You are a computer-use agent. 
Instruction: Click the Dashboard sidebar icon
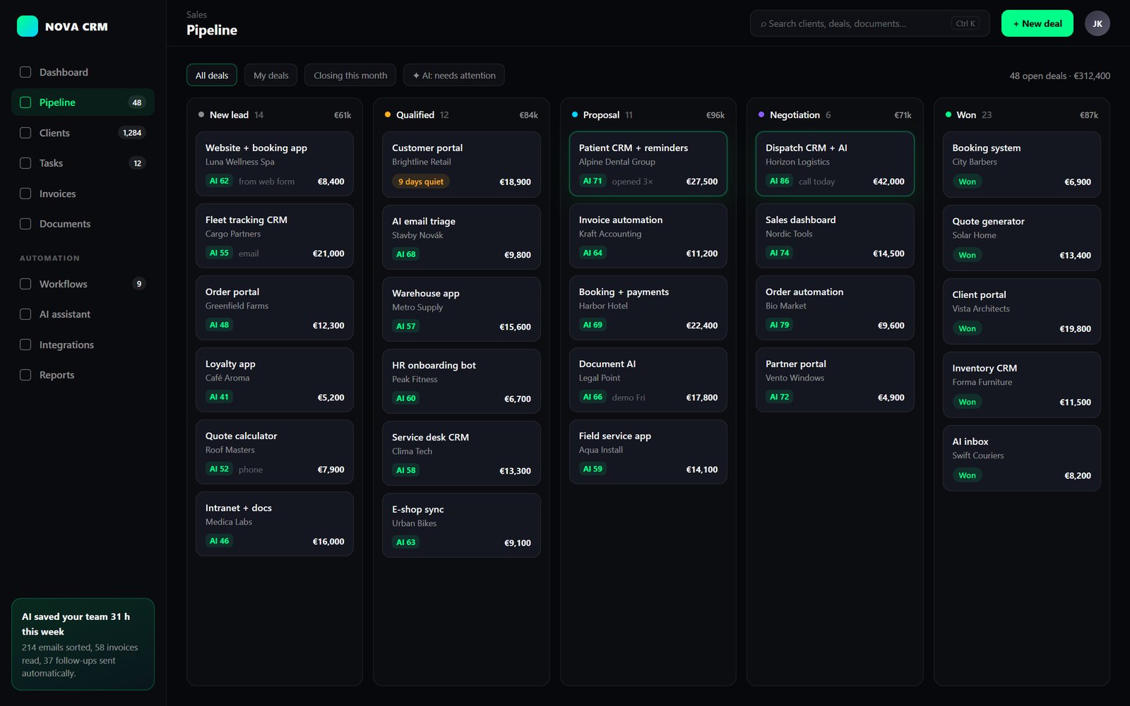tap(25, 72)
